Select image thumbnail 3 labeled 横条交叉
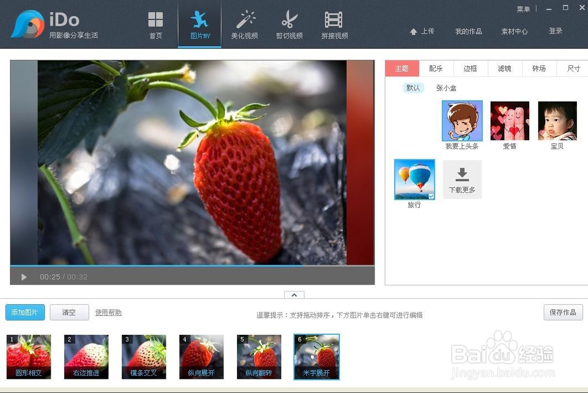588x393 pixels. click(143, 356)
